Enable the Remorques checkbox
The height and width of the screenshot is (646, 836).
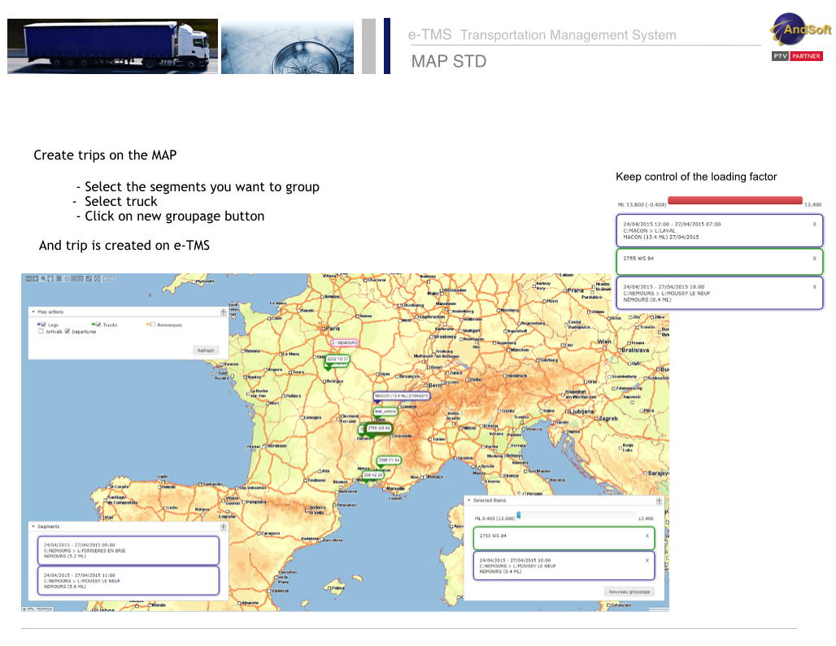tap(151, 325)
